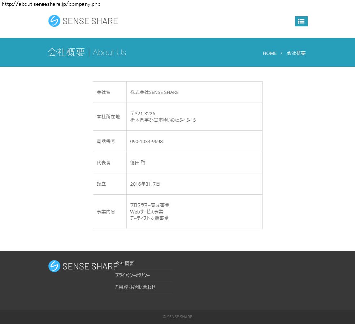Click the About Us page heading
The image size is (355, 324).
pyautogui.click(x=109, y=52)
